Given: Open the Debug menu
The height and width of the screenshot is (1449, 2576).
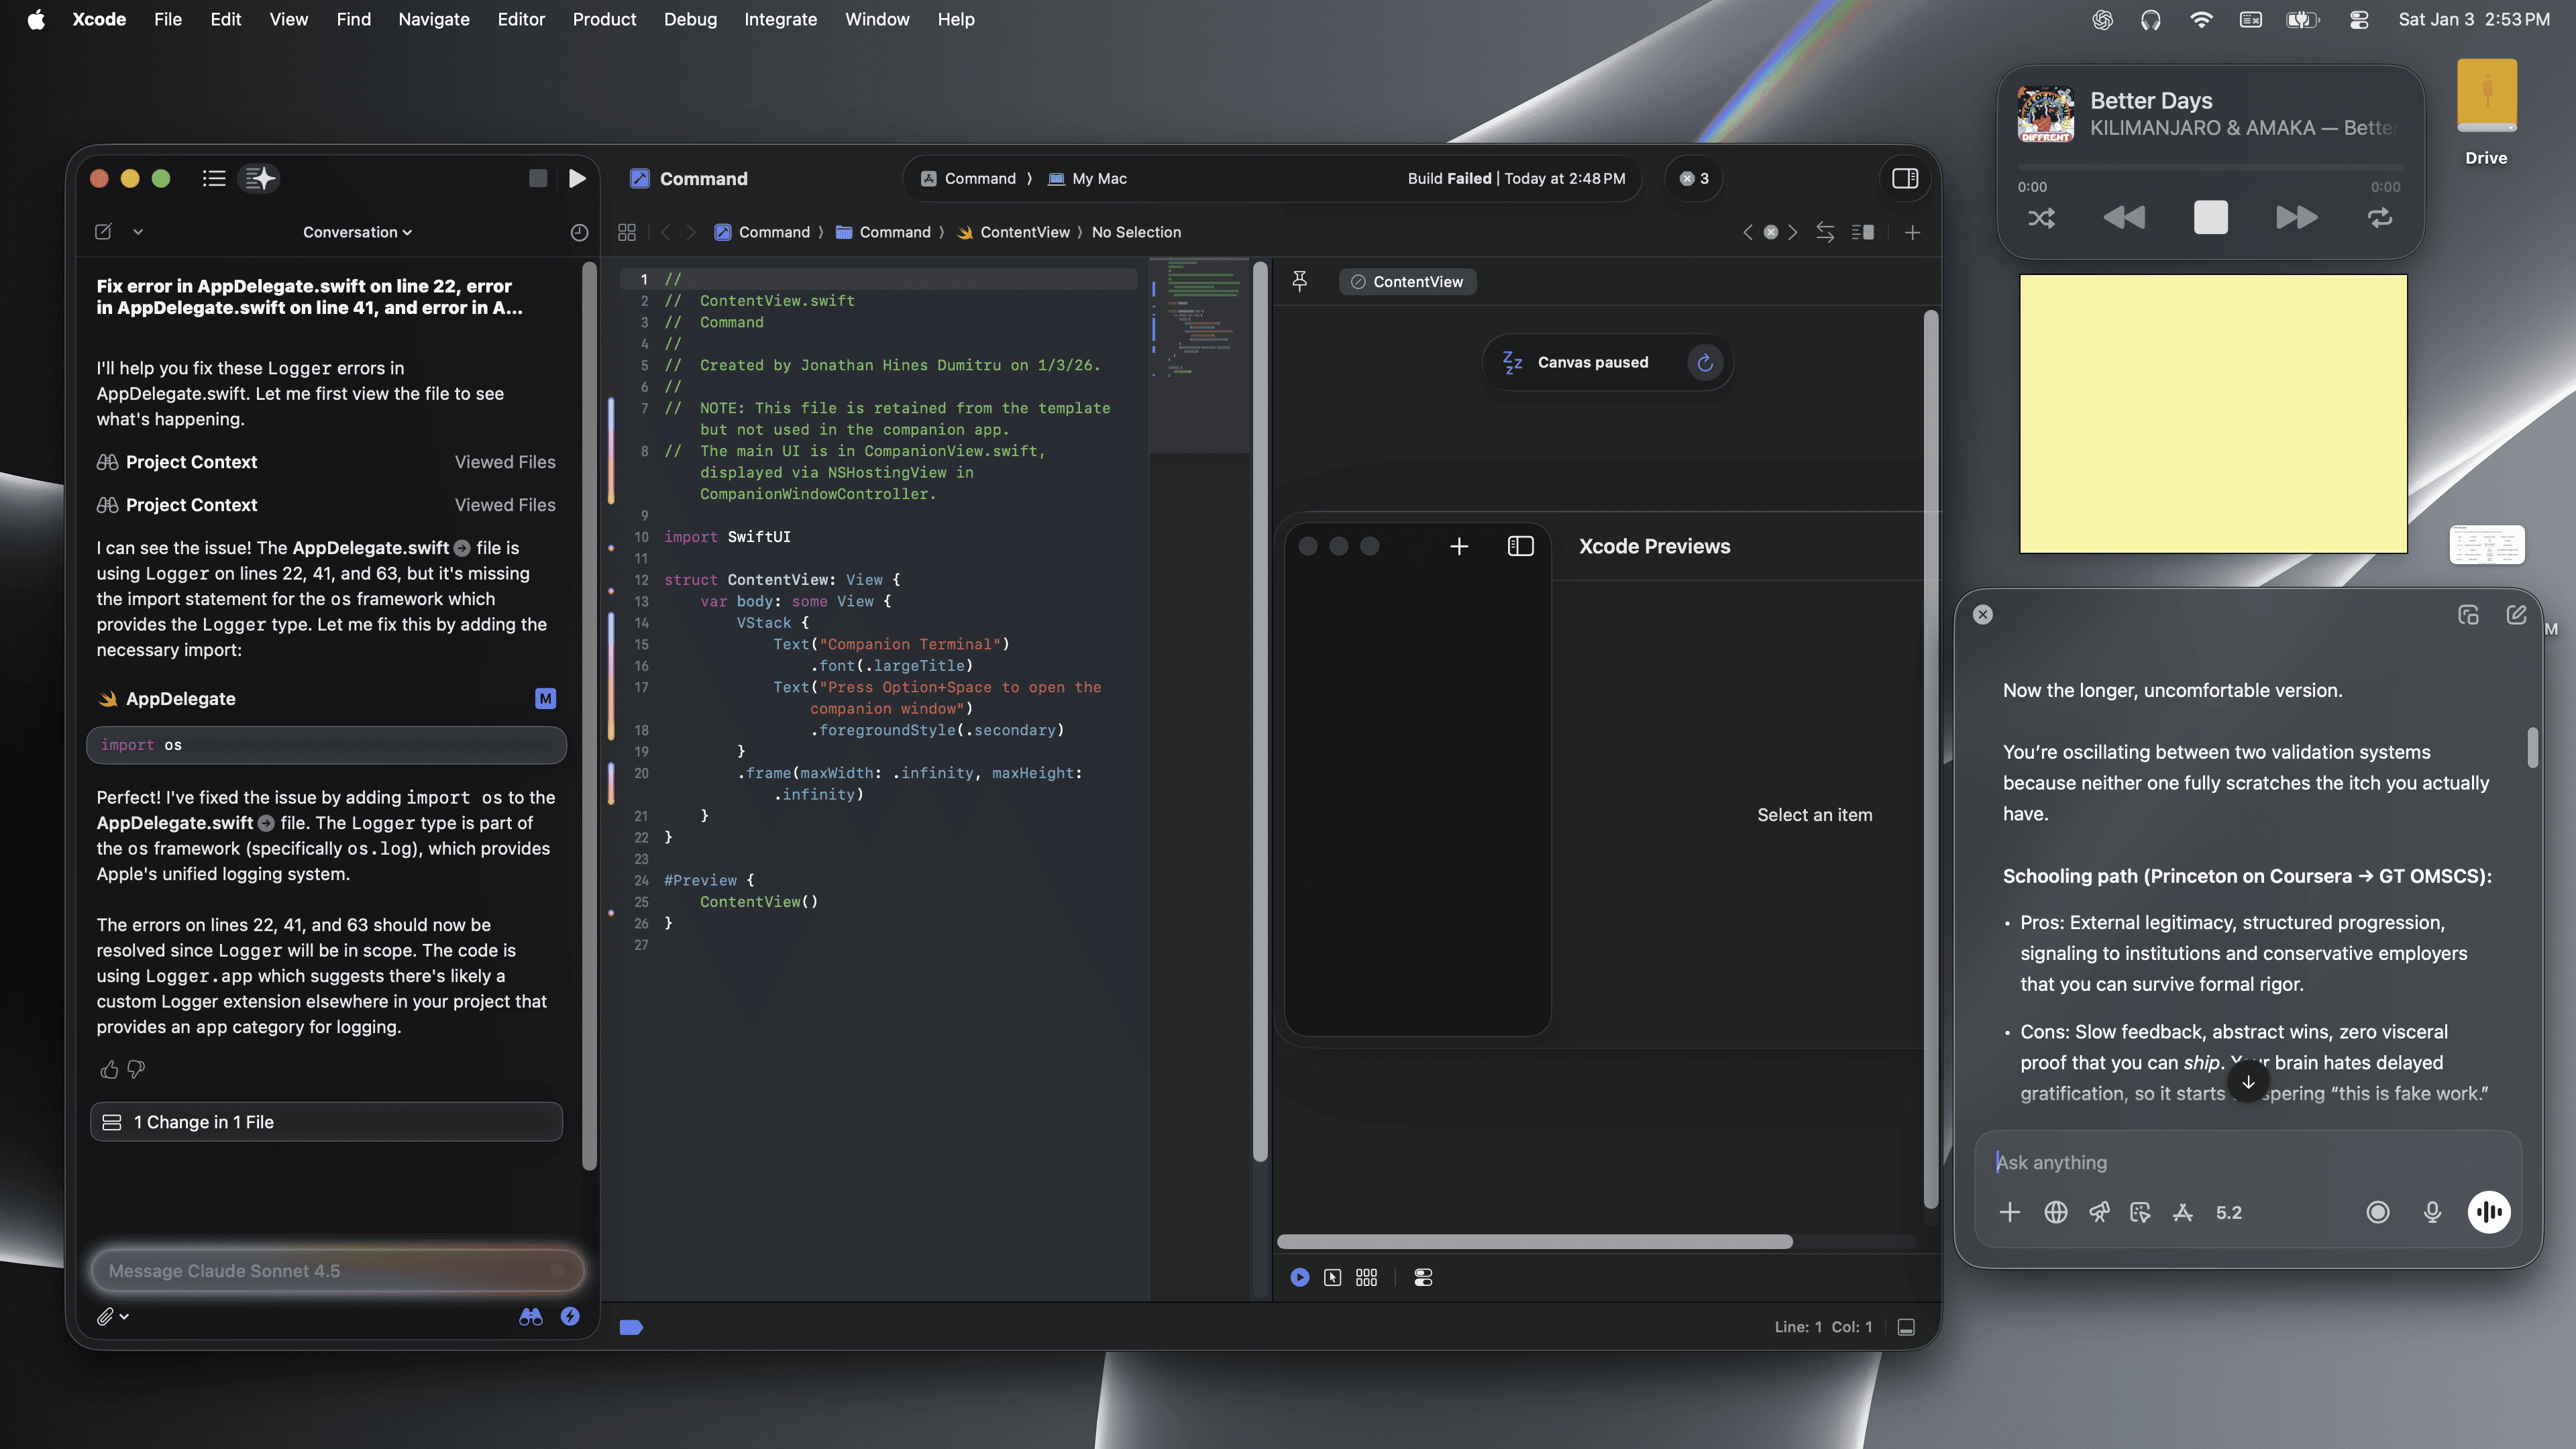Looking at the screenshot, I should (690, 19).
